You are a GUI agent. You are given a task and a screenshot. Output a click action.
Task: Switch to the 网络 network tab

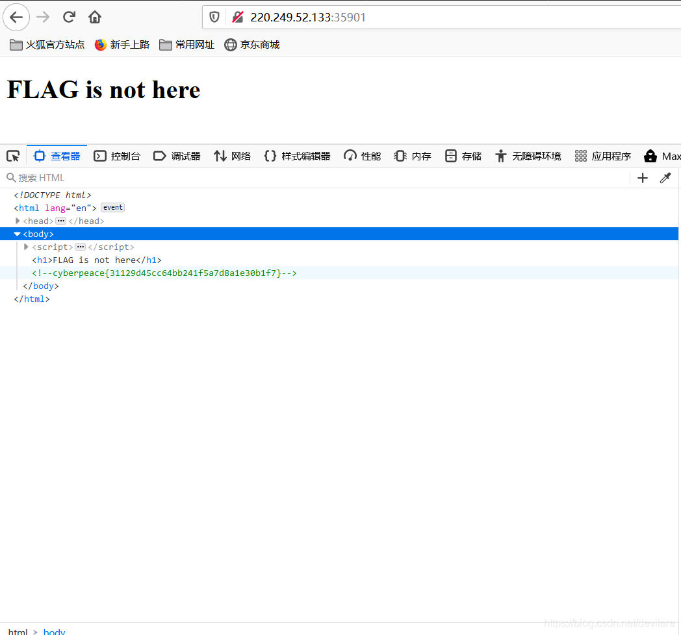pos(232,156)
